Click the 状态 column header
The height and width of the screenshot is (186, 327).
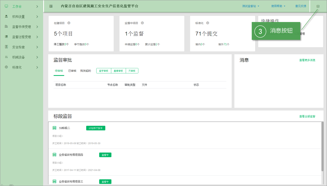tap(196, 85)
